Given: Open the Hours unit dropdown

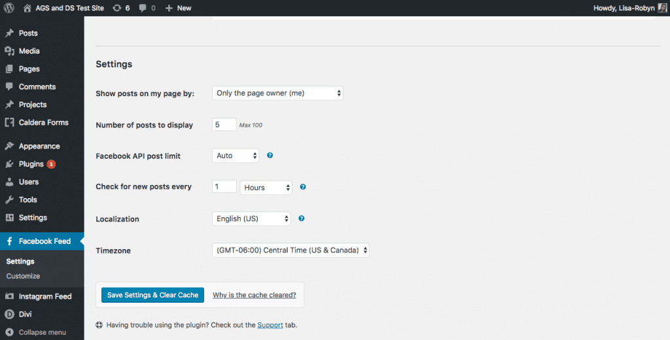Looking at the screenshot, I should click(x=266, y=188).
